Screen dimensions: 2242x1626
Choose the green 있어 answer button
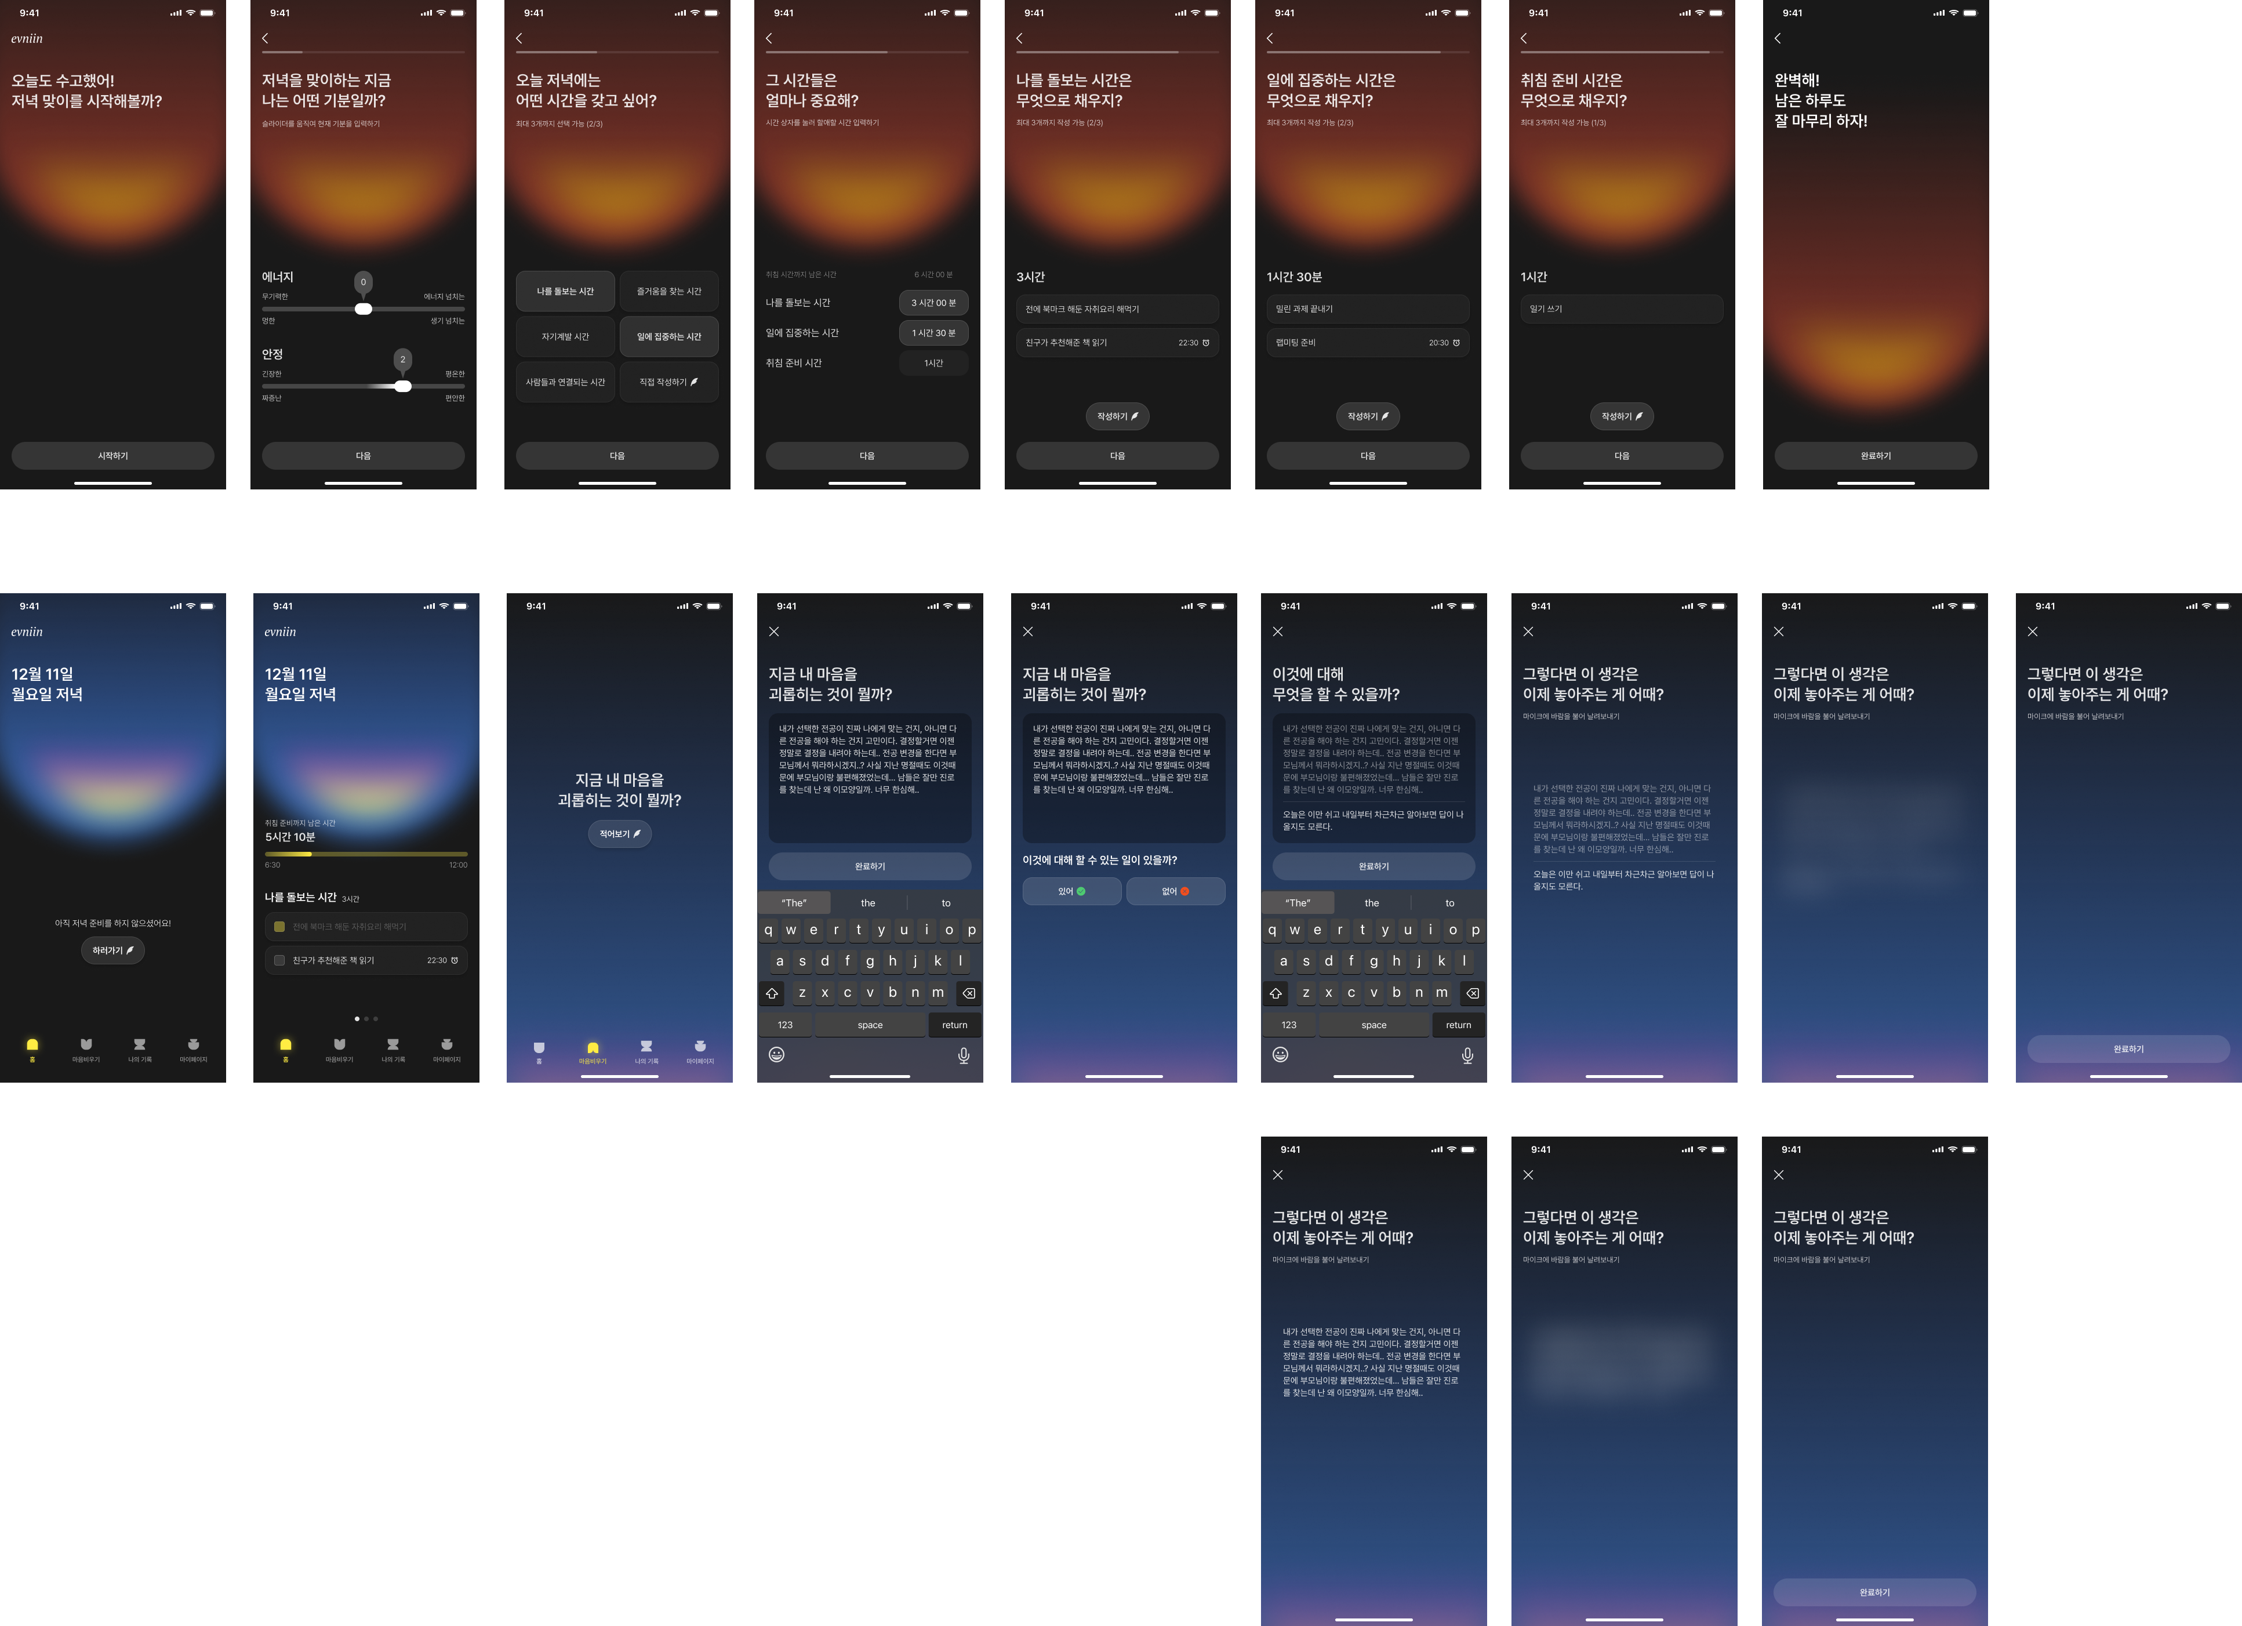1071,892
